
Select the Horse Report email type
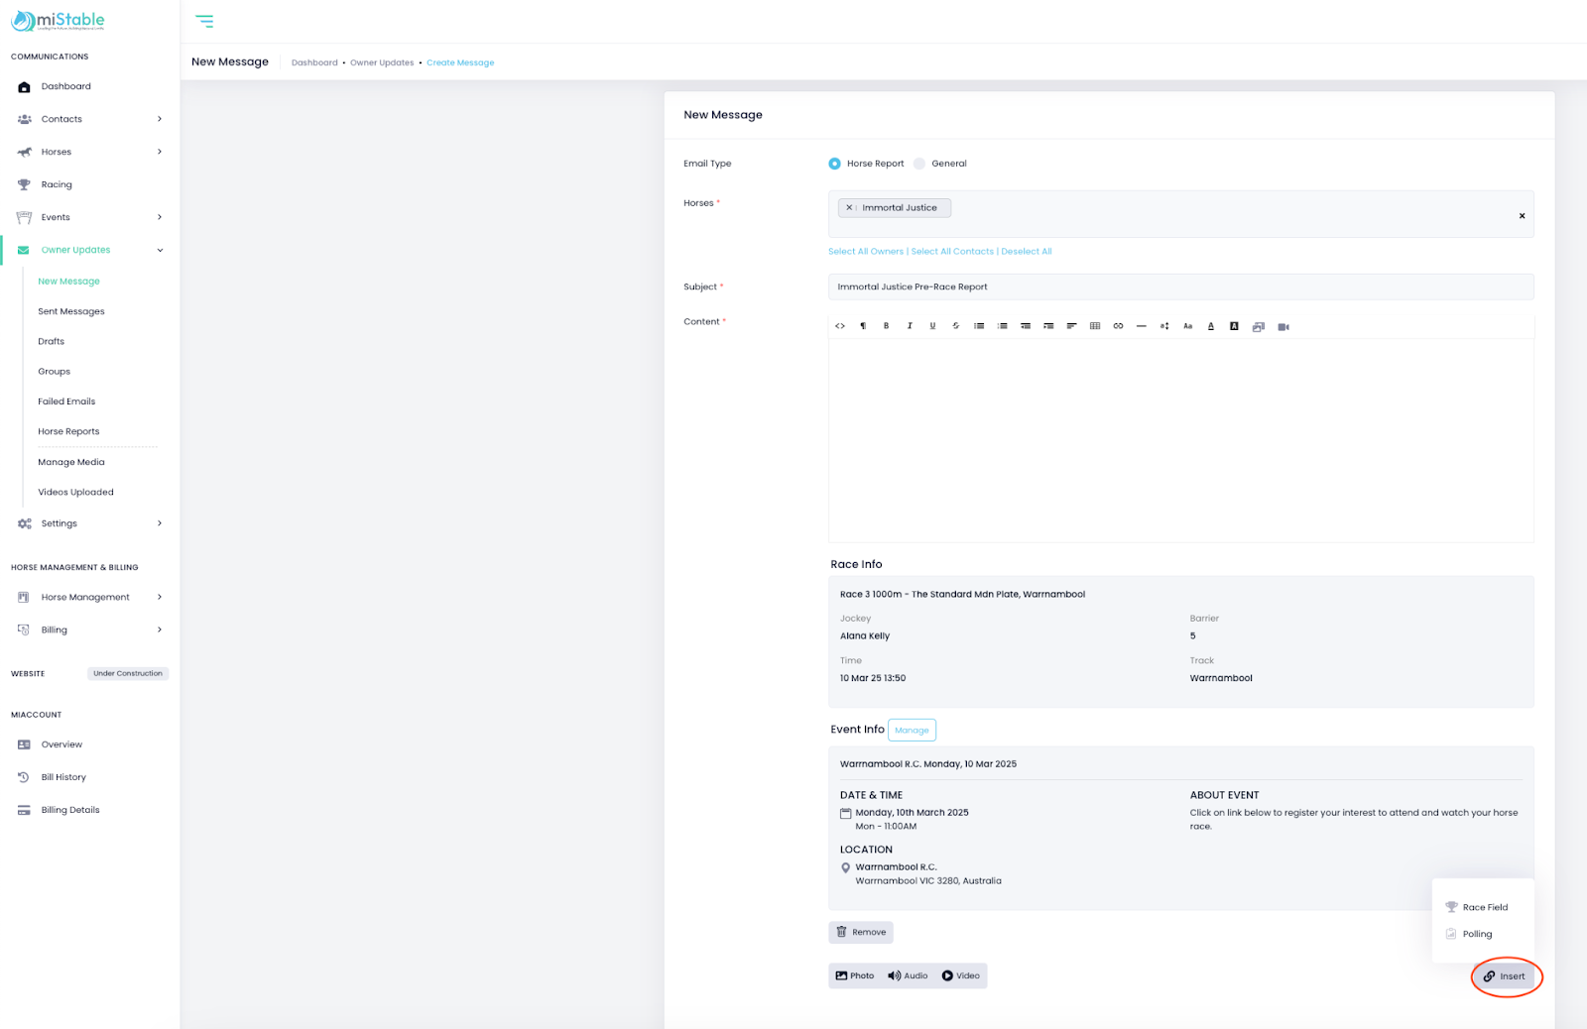(834, 164)
